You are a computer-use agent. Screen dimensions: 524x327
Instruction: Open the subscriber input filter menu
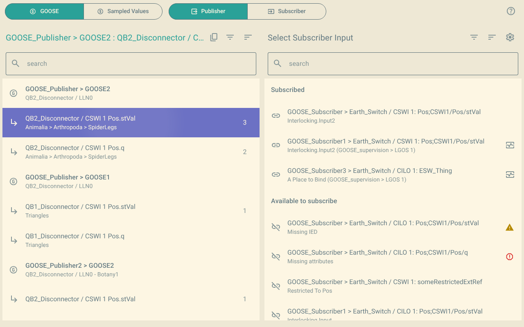474,37
